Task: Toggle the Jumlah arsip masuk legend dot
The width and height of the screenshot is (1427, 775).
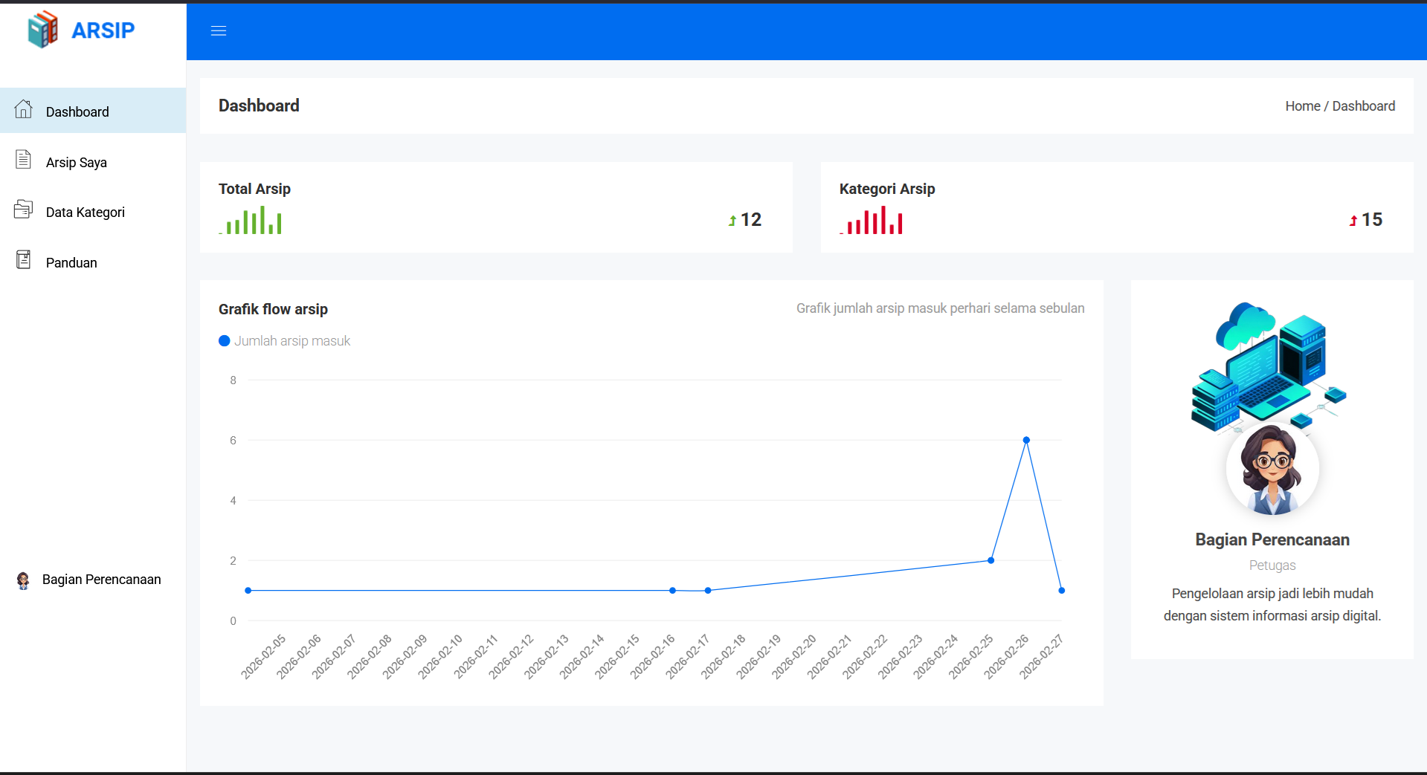Action: (225, 341)
